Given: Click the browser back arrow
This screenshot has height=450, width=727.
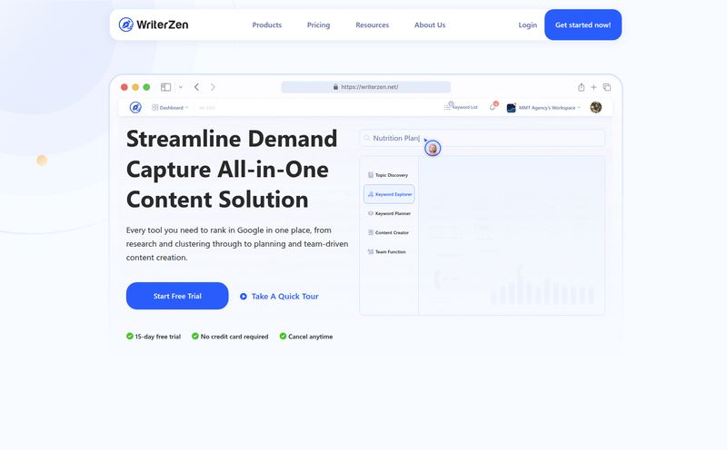Looking at the screenshot, I should pyautogui.click(x=196, y=87).
